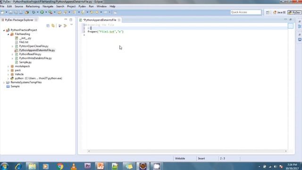The height and width of the screenshot is (170, 302).
Task: Select Sample.py in Package Explorer
Action: coord(25,62)
